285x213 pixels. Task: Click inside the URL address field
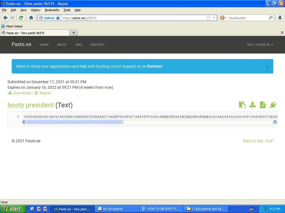tap(134, 18)
